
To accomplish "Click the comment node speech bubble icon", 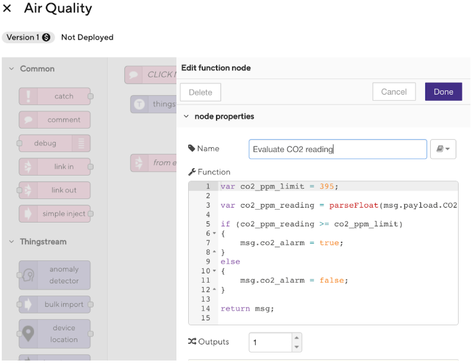I will [28, 120].
